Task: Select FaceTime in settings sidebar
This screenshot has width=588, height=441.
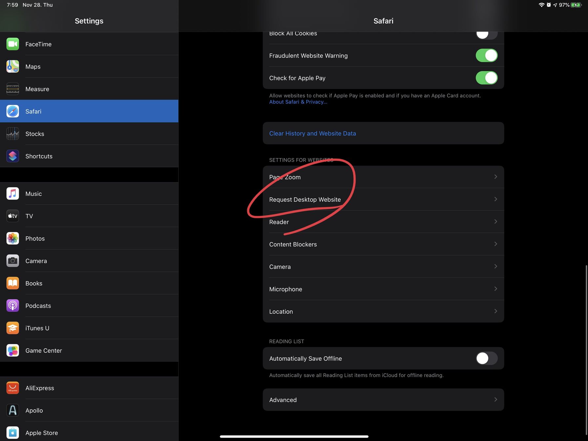Action: tap(89, 44)
